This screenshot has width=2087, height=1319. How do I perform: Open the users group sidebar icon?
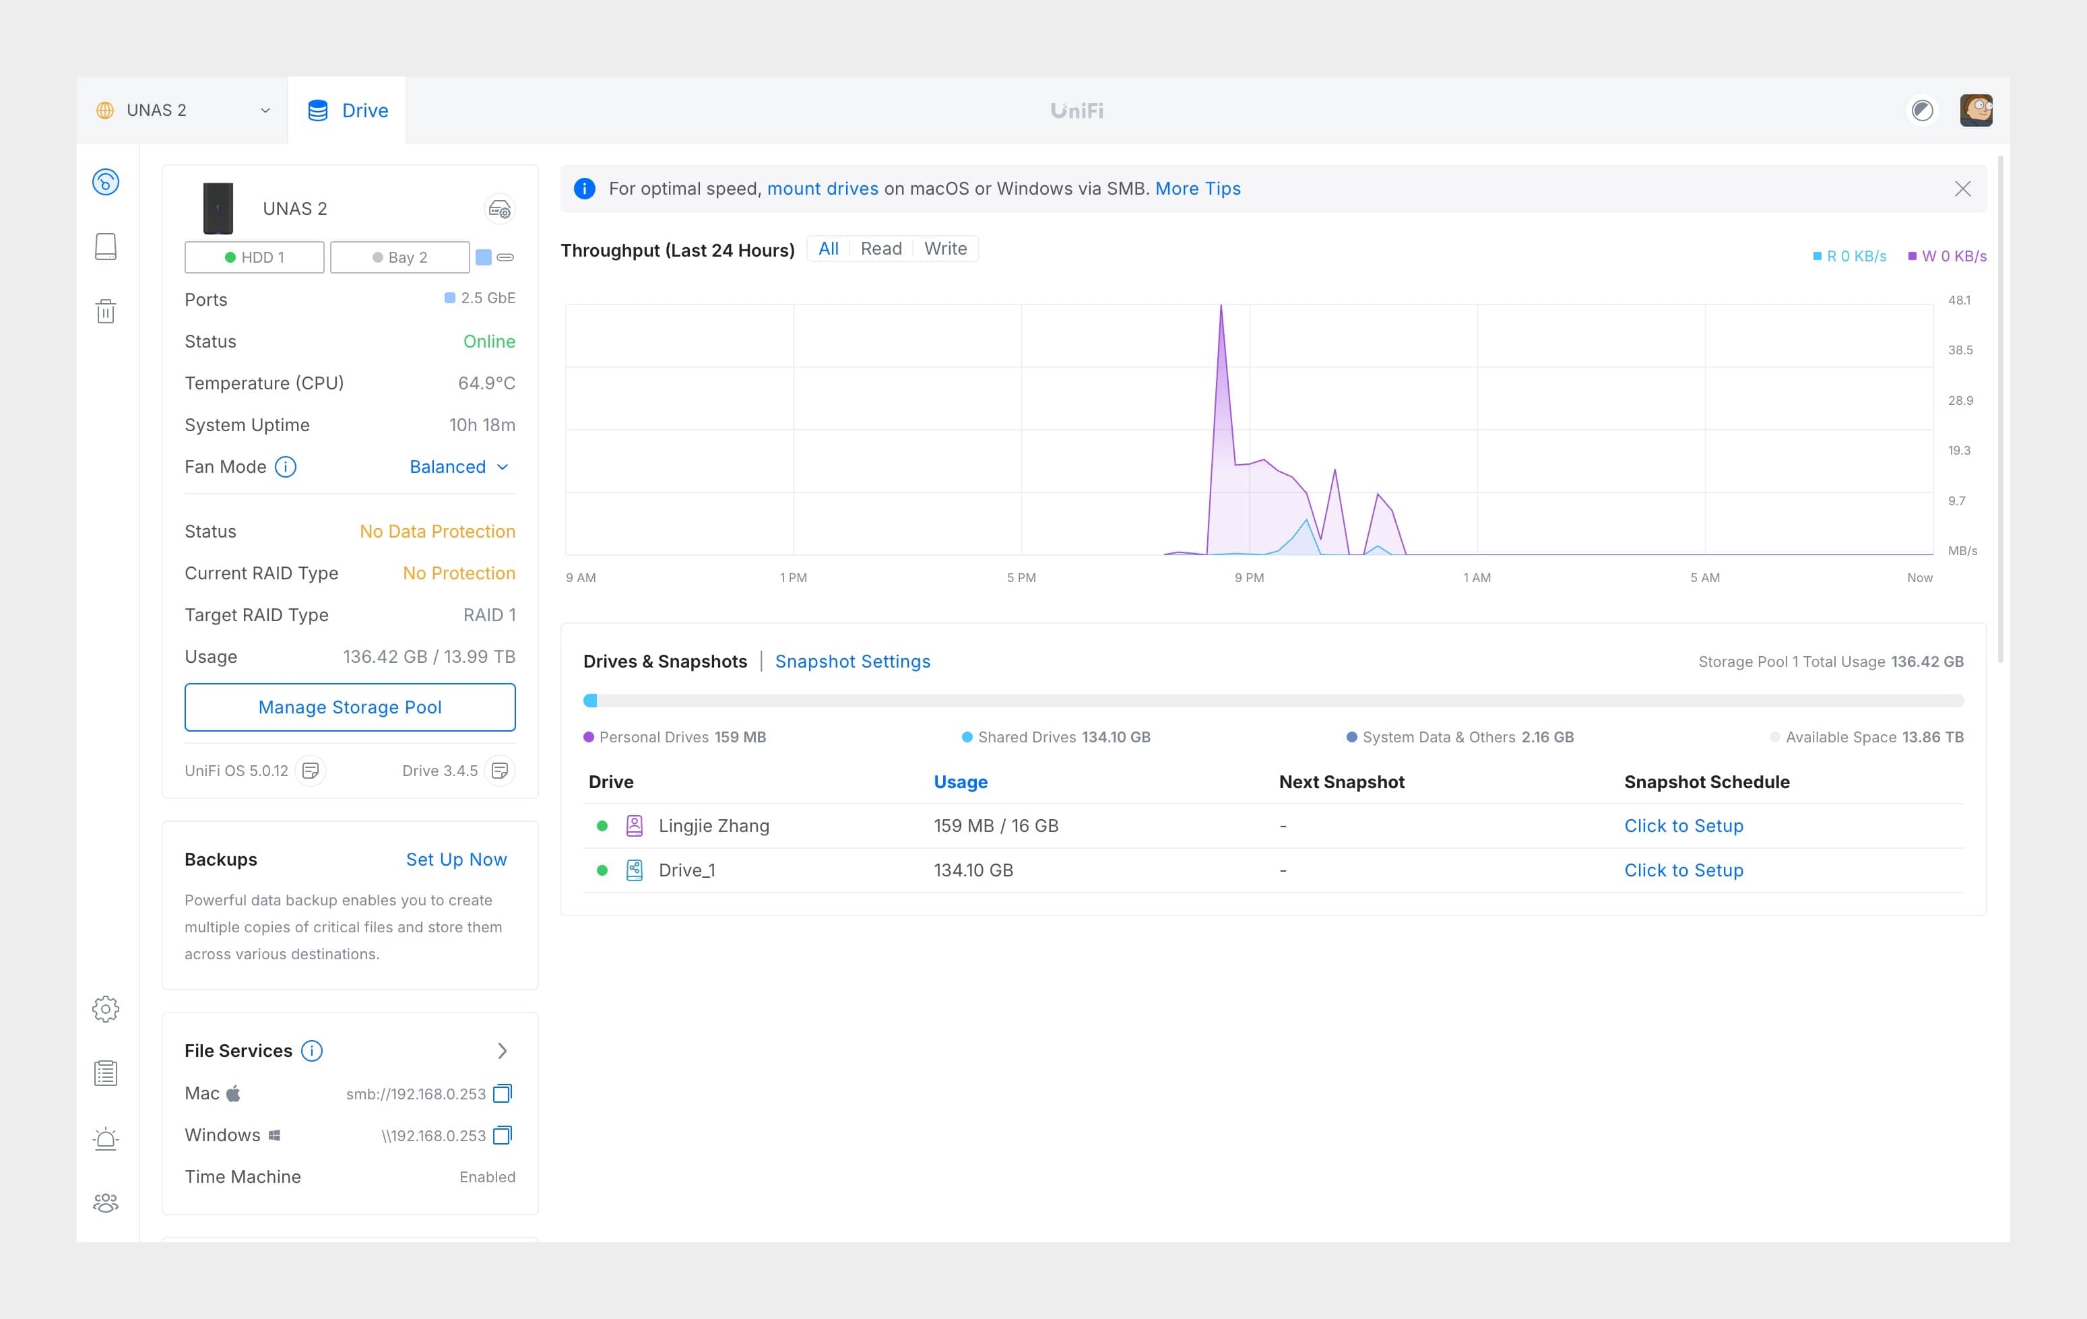(106, 1203)
